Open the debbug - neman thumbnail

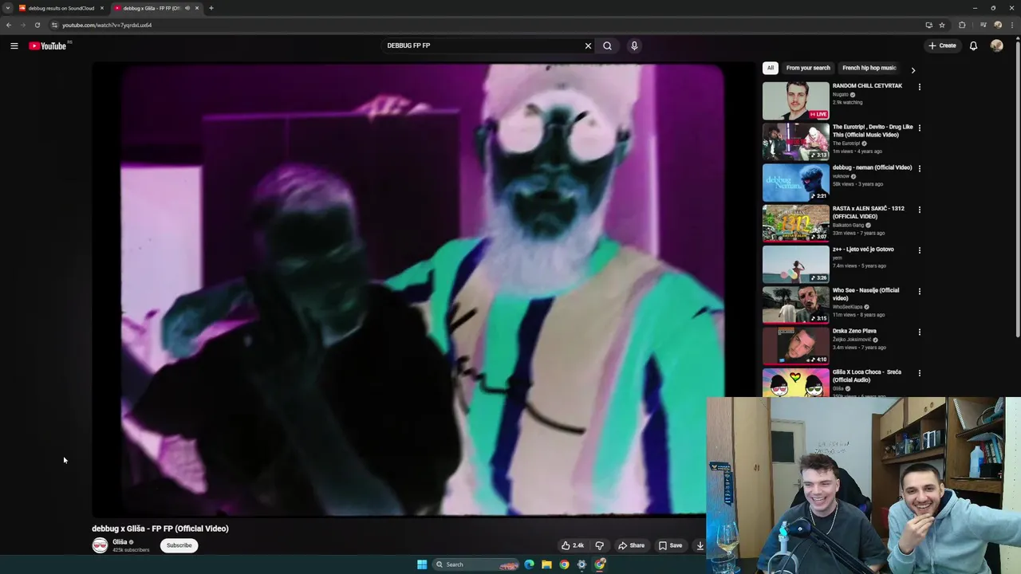pyautogui.click(x=795, y=183)
